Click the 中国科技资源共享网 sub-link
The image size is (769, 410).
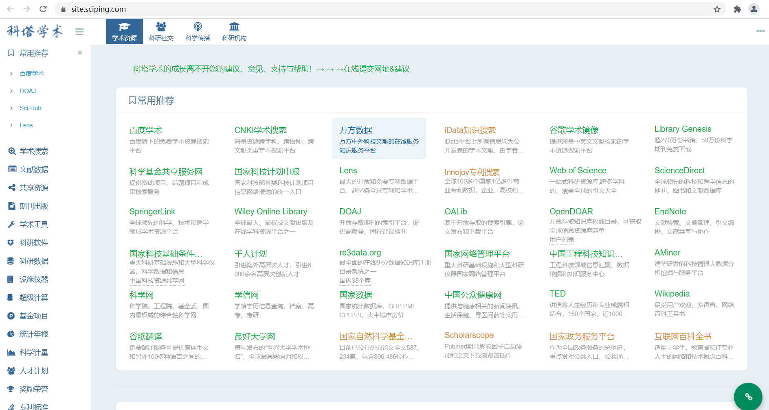pos(157,281)
